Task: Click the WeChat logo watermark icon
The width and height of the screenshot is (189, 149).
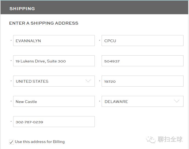Action: 151,140
